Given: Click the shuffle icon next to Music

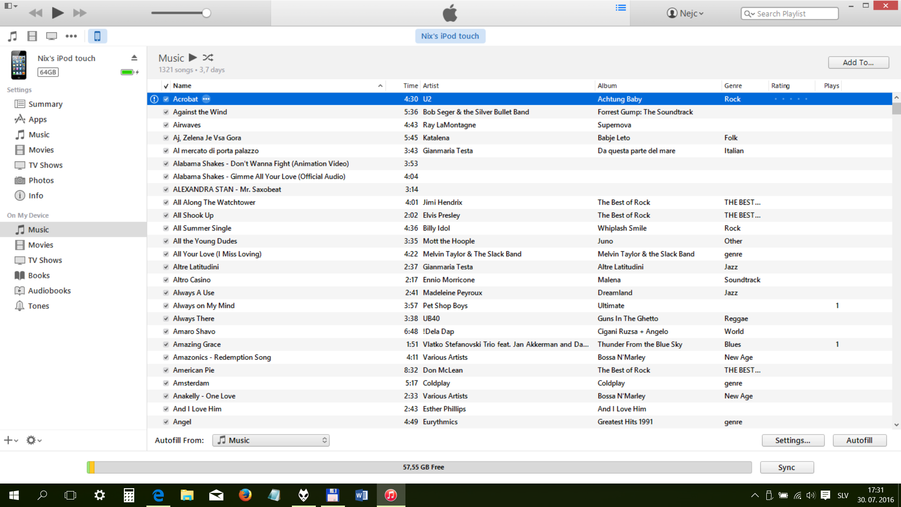Looking at the screenshot, I should coord(208,58).
